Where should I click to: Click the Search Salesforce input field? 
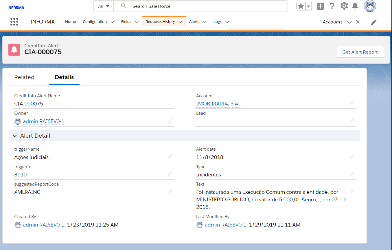coord(203,6)
